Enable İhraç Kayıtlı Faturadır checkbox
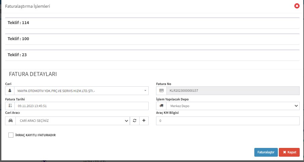Viewport: 304px width, 162px height. [x=11, y=135]
